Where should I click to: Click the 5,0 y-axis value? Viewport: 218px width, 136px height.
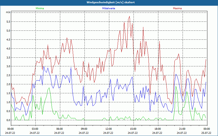tap(8, 31)
